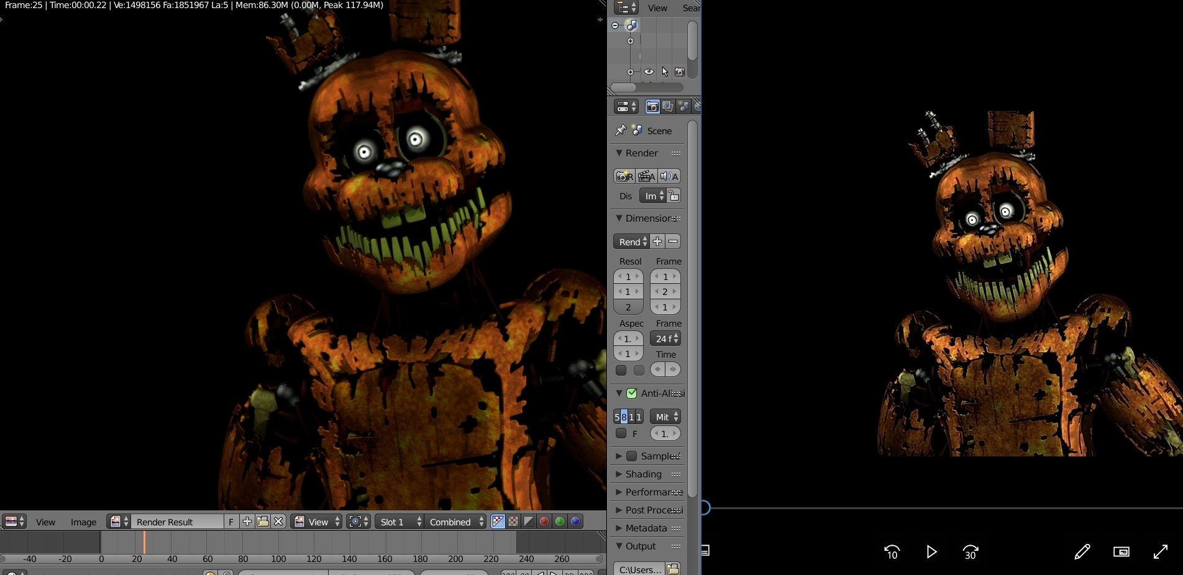Switch to the Render properties tab

coord(652,107)
